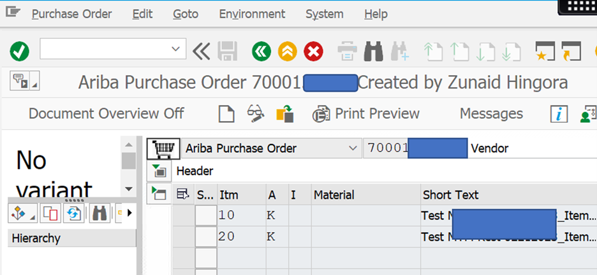The image size is (597, 275).
Task: Open the Environment menu
Action: 252,14
